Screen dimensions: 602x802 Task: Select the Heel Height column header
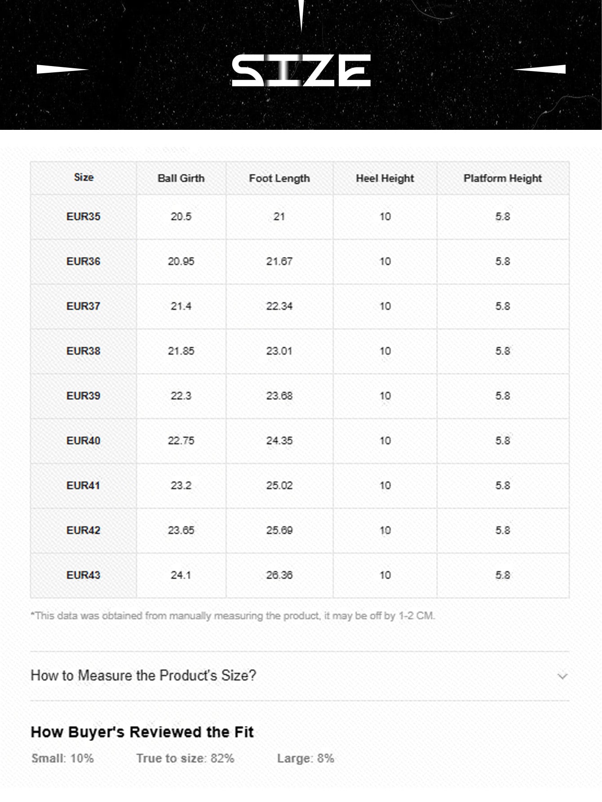click(385, 178)
